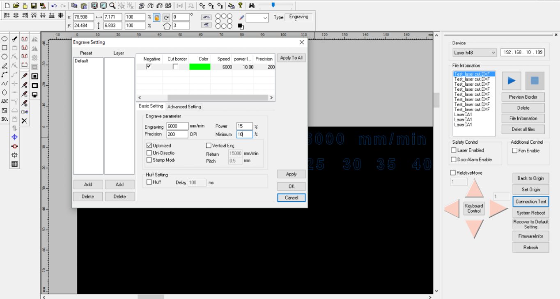The height and width of the screenshot is (299, 560).
Task: Check the RelativeMove checkbox
Action: (453, 172)
